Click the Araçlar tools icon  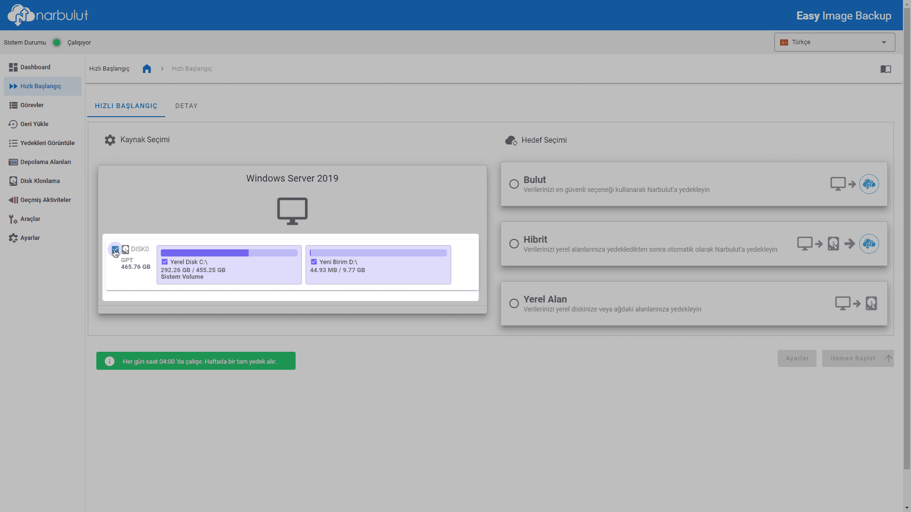point(13,219)
